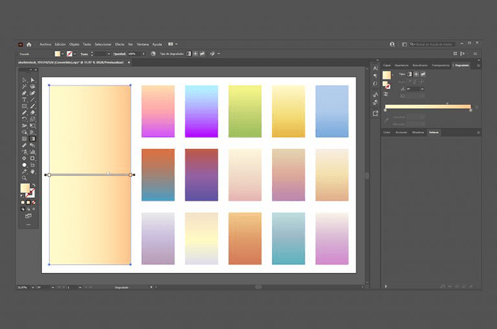Open the gradient angle dropdown
The image size is (497, 329).
point(422,89)
